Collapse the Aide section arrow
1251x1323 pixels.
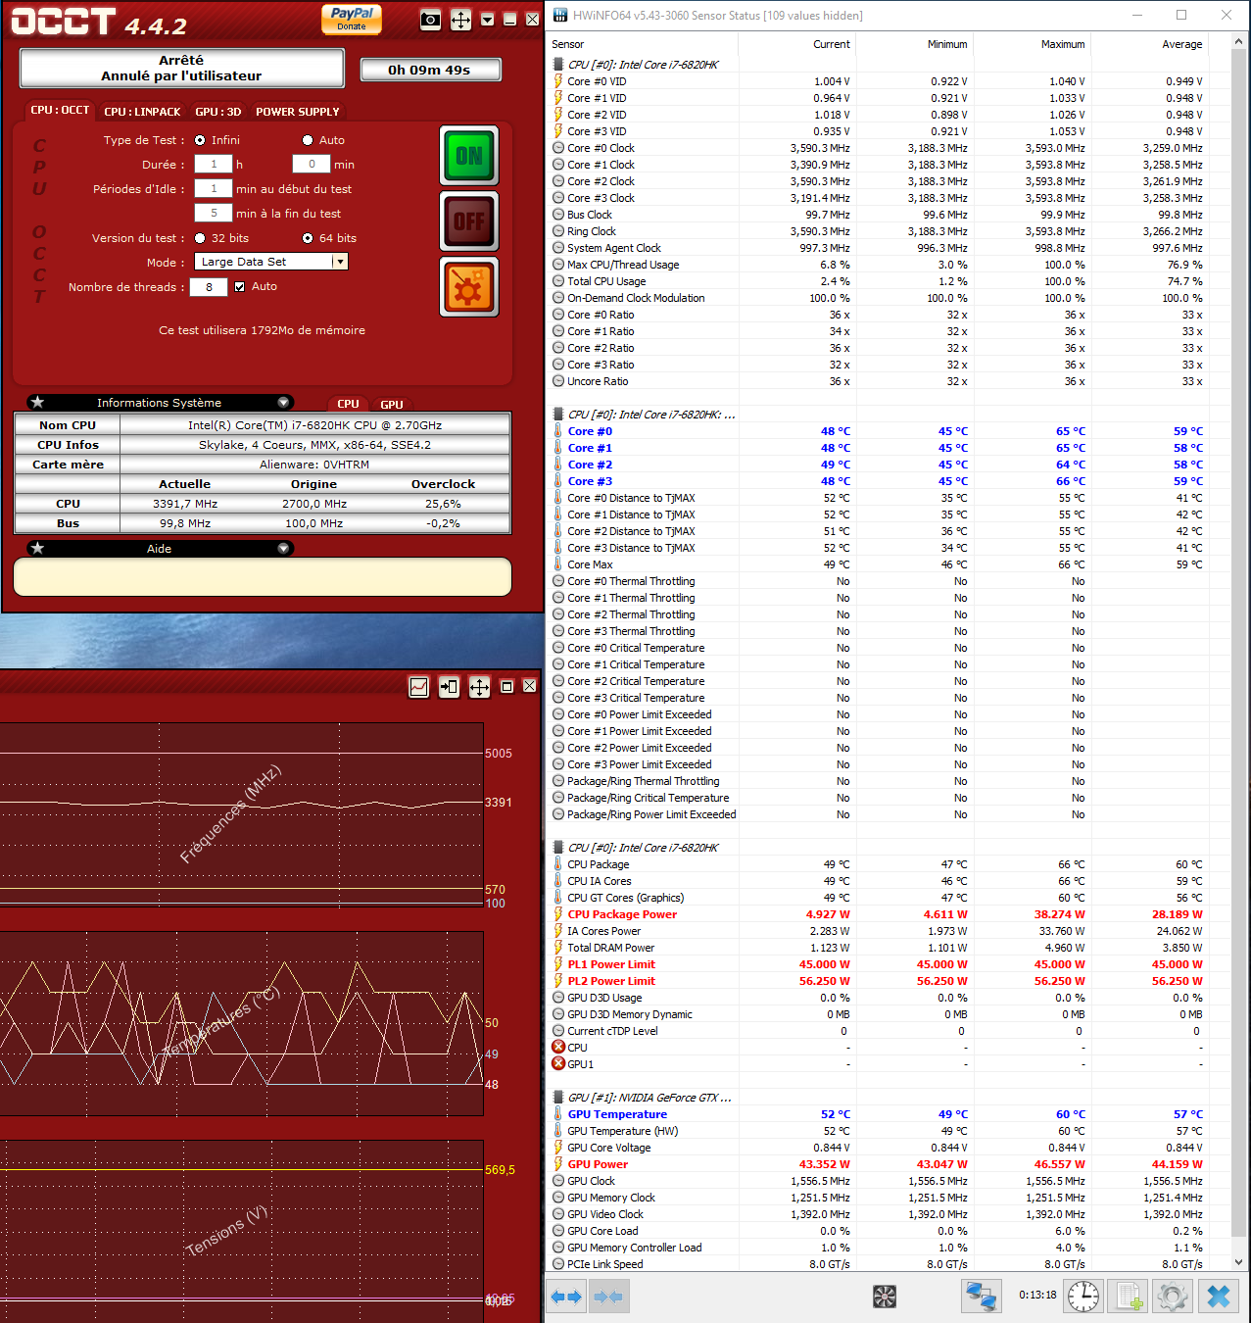[283, 549]
